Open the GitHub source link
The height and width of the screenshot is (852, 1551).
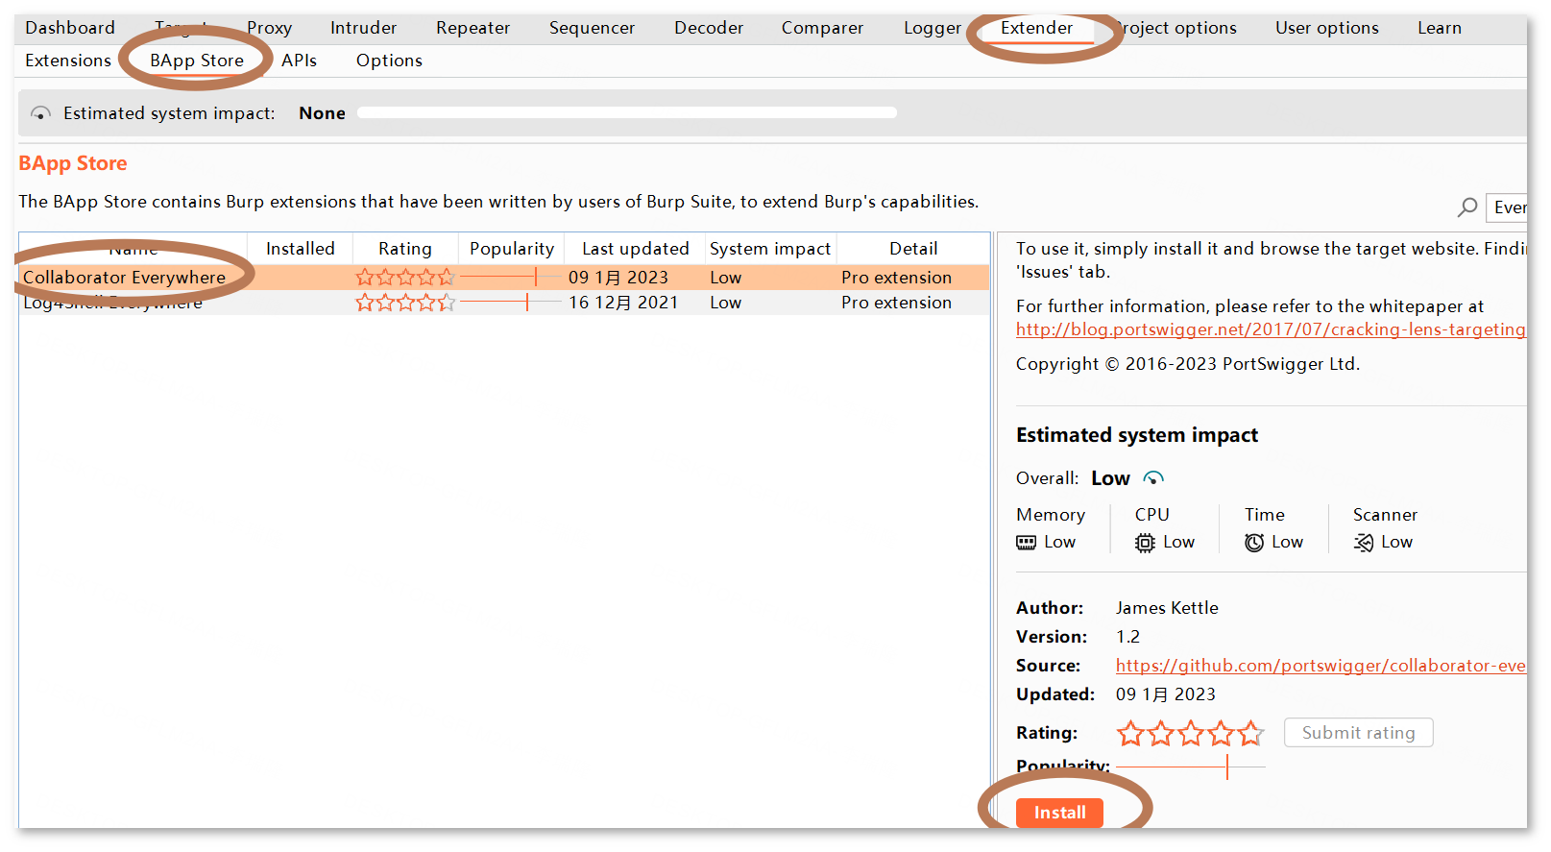click(1320, 666)
